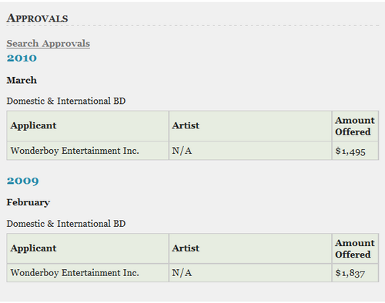Click Domestic & International BD under March
Image resolution: width=385 pixels, height=303 pixels.
click(x=66, y=101)
